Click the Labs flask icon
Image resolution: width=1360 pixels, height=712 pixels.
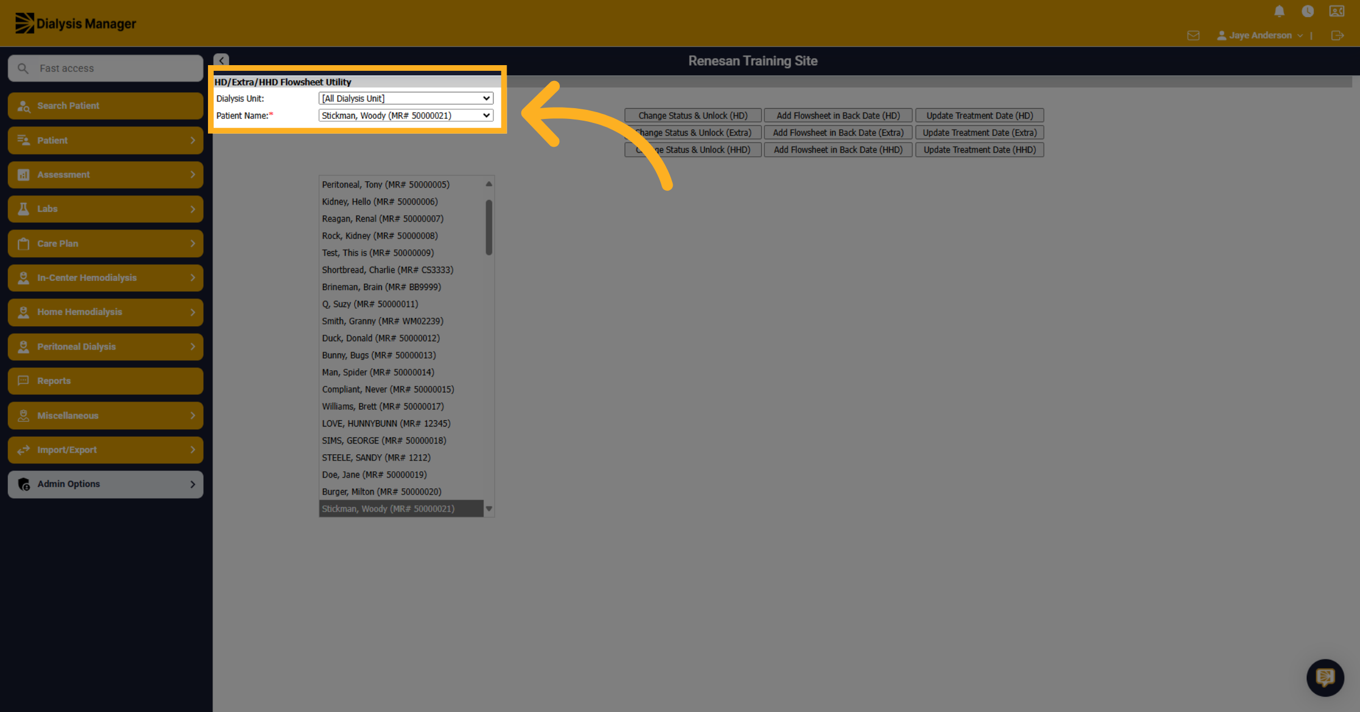point(23,209)
